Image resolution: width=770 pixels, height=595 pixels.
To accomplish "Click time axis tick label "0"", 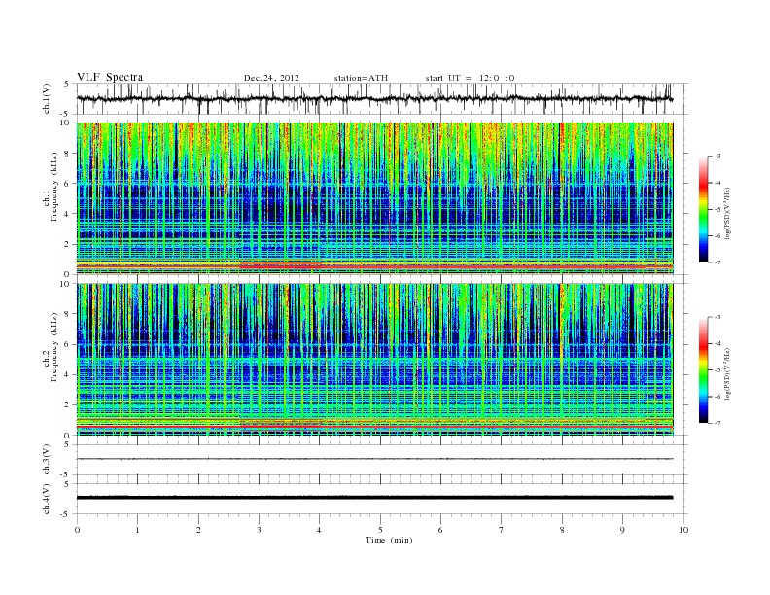I will coord(77,530).
